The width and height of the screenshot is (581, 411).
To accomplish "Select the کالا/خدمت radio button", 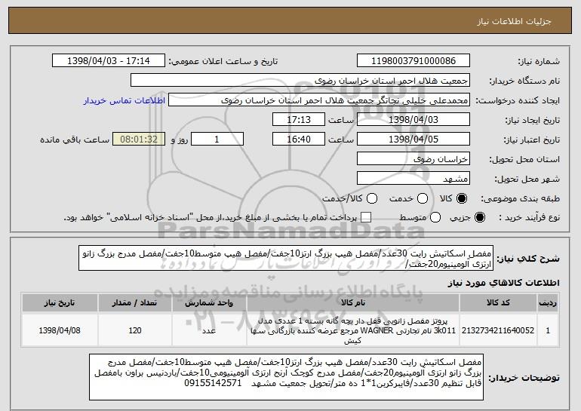I will [x=372, y=198].
